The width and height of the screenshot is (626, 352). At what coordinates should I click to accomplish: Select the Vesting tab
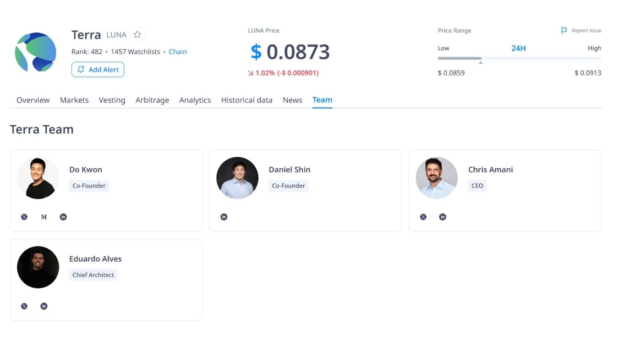click(112, 100)
